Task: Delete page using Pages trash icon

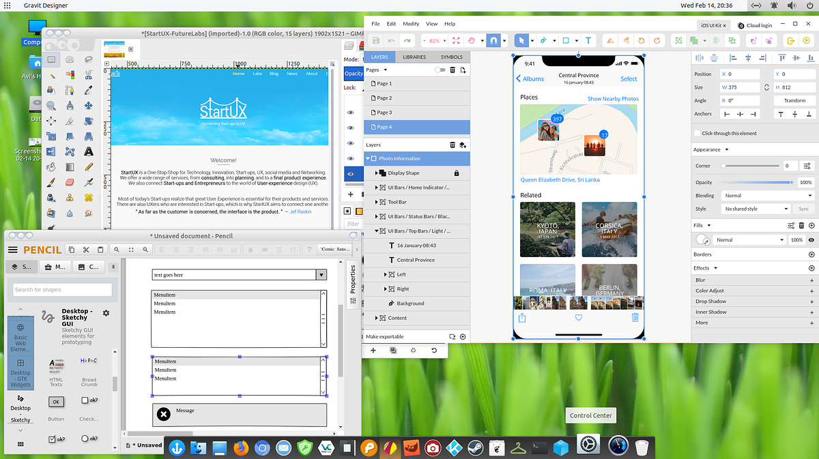Action: point(452,70)
